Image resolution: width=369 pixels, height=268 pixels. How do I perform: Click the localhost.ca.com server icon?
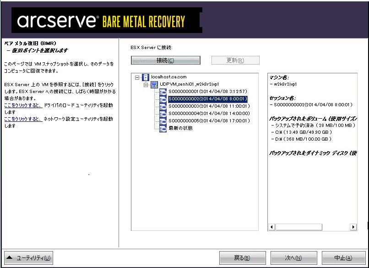click(146, 77)
